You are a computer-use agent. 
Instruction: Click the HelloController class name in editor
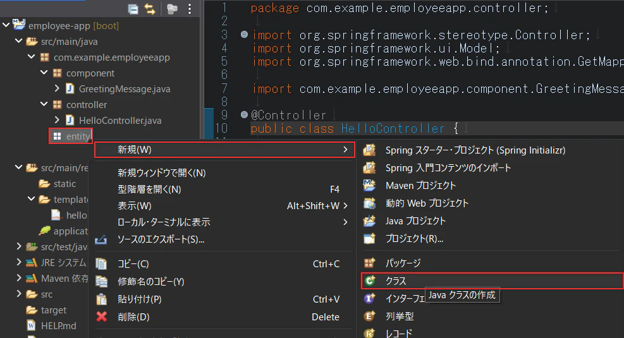393,128
